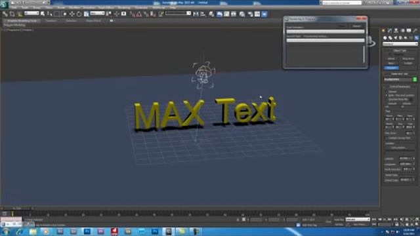Switch to the Modify command panel
This screenshot has height=236, width=420.
pos(390,31)
